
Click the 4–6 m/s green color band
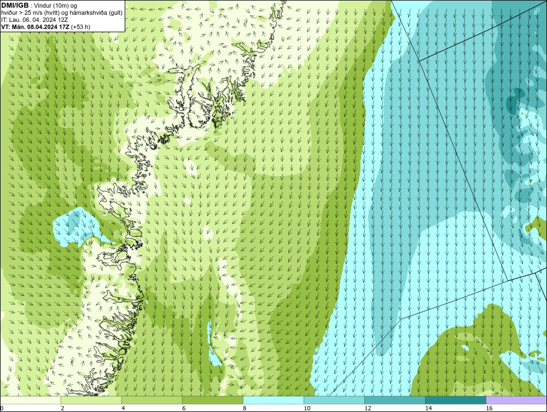[152, 400]
